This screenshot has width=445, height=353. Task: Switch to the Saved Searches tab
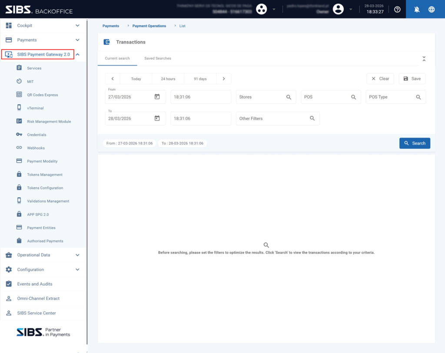click(157, 58)
